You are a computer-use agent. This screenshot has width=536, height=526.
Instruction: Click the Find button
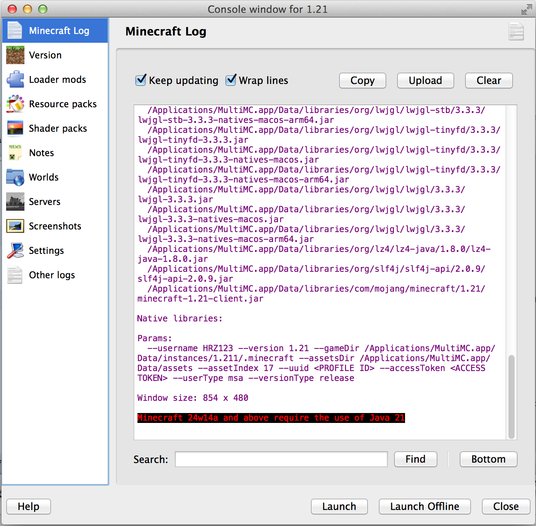(x=415, y=459)
